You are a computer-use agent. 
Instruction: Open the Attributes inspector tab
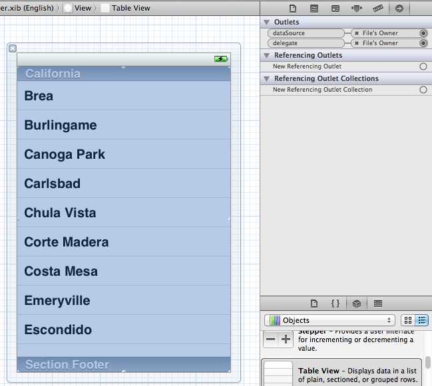(x=357, y=9)
